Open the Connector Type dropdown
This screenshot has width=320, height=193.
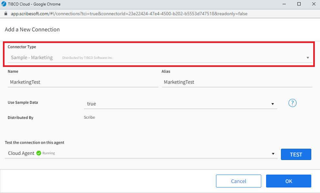pos(160,58)
